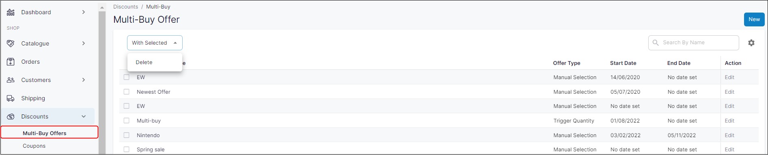Click the Discounts percent icon
Screen dimensions: 768x155
coord(11,116)
